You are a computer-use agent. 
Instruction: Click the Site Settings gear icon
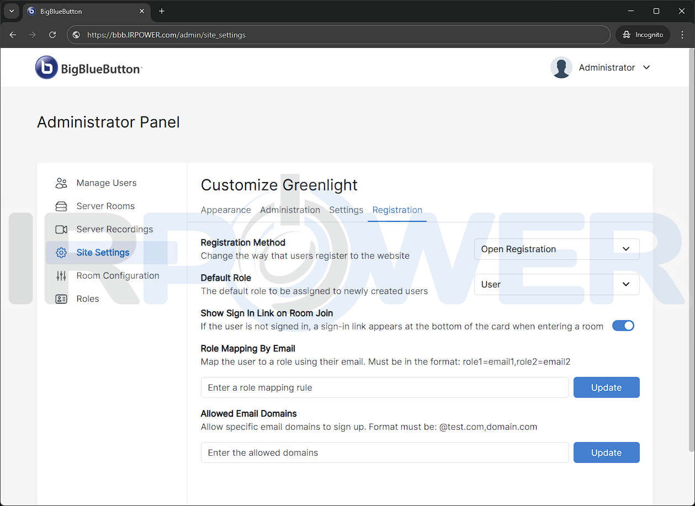pyautogui.click(x=61, y=253)
